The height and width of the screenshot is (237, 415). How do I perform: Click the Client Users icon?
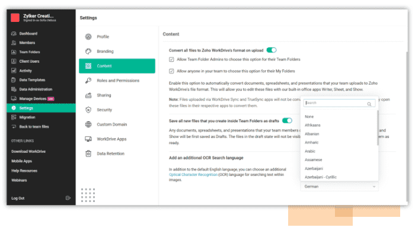[14, 62]
